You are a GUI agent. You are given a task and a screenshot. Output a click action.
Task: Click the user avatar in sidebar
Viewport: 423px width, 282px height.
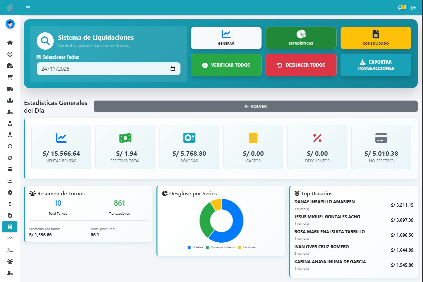tap(10, 24)
